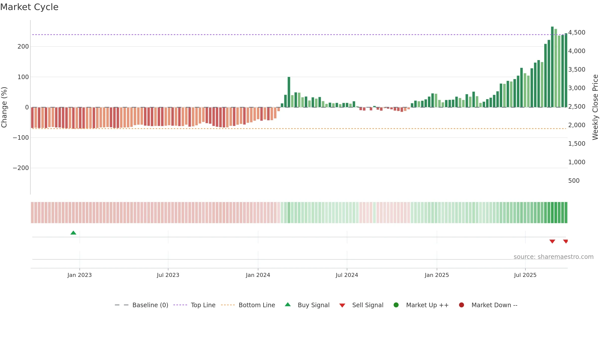Click the 200 left axis label
602x338 pixels.
tap(23, 47)
